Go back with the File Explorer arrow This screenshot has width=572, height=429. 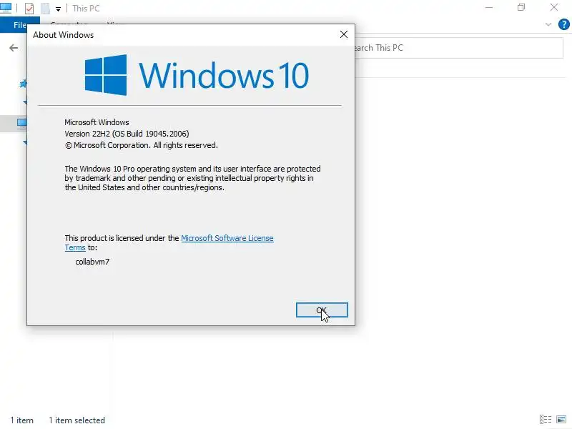point(14,48)
